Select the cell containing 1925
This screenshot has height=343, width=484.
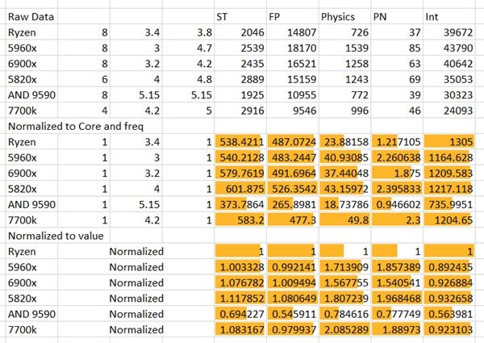pyautogui.click(x=240, y=95)
